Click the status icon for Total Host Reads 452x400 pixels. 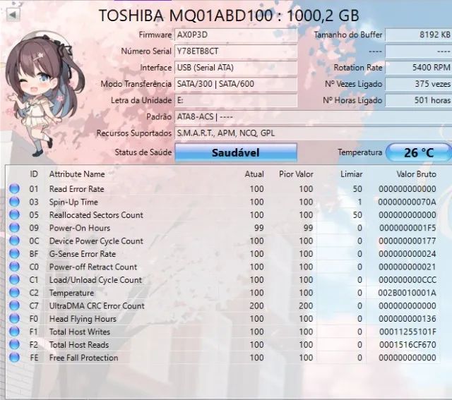(14, 344)
